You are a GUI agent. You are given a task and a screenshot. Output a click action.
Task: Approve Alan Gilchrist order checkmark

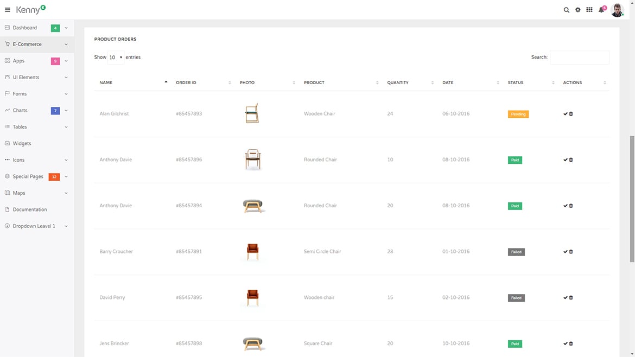coord(566,114)
